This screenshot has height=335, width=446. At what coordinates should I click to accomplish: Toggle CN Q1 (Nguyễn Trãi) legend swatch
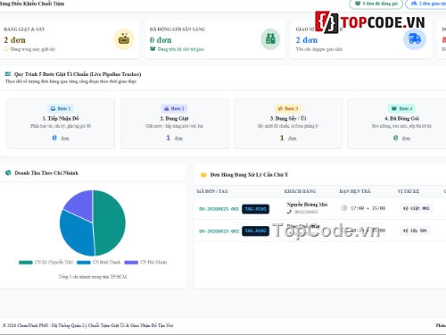26,263
